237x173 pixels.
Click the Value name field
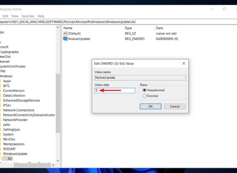[x=140, y=77]
